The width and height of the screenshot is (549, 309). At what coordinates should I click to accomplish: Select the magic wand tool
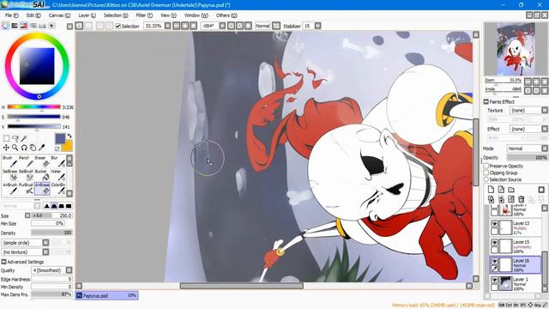pyautogui.click(x=24, y=139)
